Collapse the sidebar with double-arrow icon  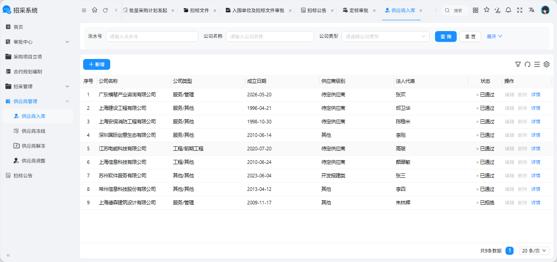[8, 255]
